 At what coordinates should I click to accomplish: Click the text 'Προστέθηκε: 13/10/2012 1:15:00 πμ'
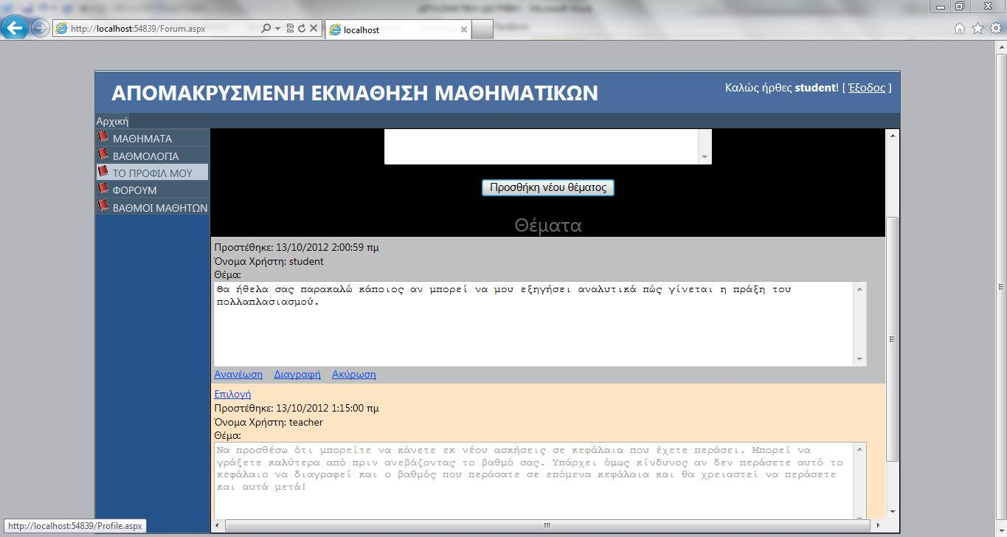click(297, 408)
